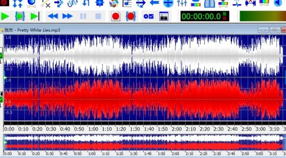Rewind playback with the double left arrows

click(53, 16)
